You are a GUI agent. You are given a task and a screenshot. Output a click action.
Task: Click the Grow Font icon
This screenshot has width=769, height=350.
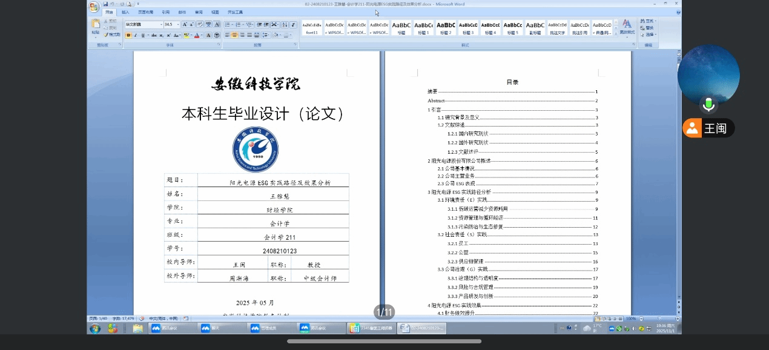185,25
